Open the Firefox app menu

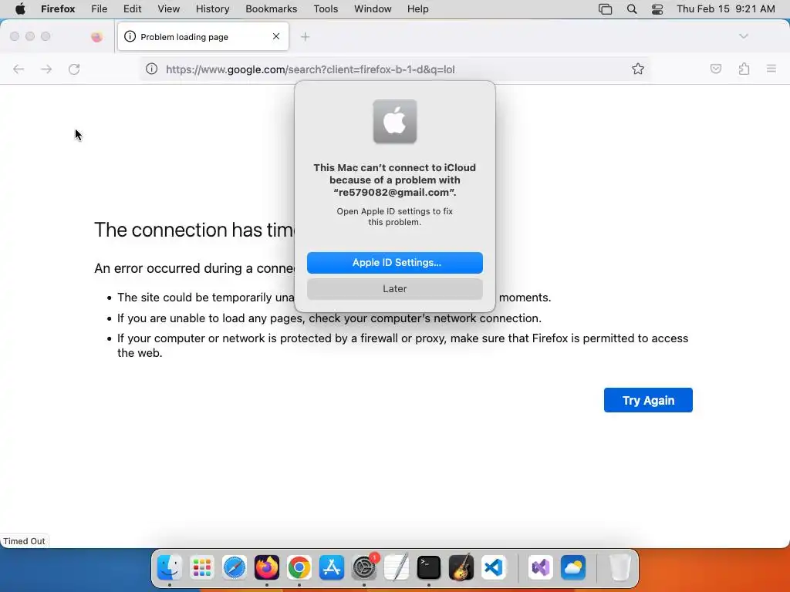[x=58, y=9]
